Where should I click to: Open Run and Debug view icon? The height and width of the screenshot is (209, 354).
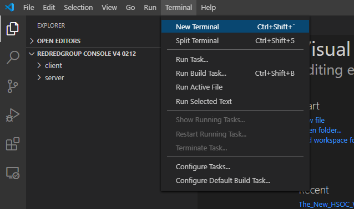pyautogui.click(x=13, y=115)
